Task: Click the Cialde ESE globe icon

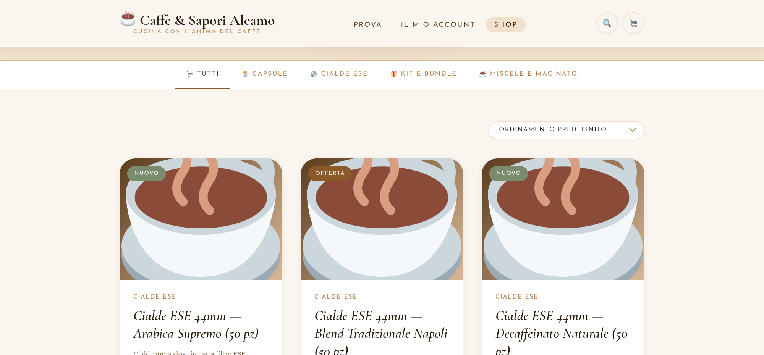Action: [314, 74]
